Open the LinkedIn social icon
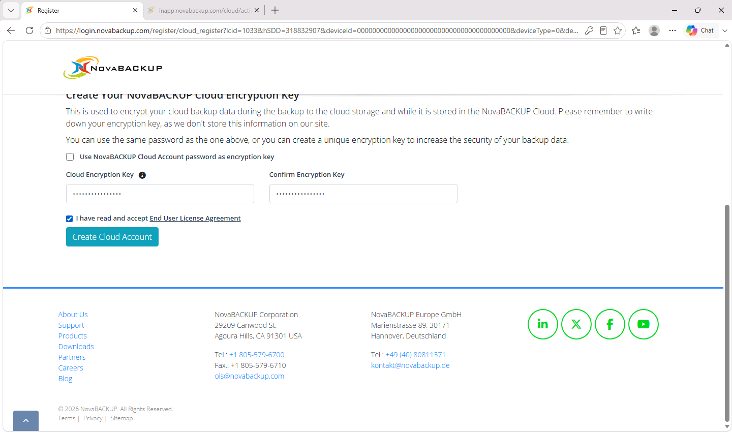 pos(542,324)
